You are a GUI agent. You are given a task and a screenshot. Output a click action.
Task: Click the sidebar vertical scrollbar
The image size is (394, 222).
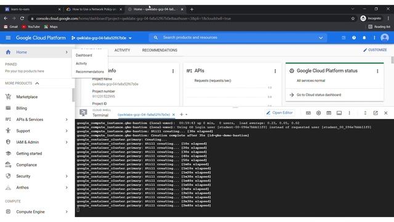click(x=73, y=95)
